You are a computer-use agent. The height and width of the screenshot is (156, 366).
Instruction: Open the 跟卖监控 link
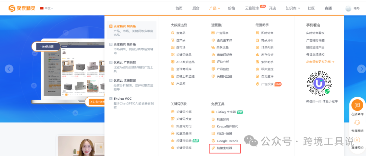(x=267, y=69)
